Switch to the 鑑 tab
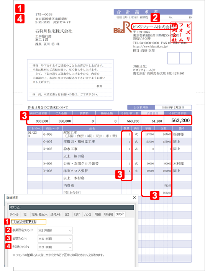205x271 pixels. (x=25, y=214)
